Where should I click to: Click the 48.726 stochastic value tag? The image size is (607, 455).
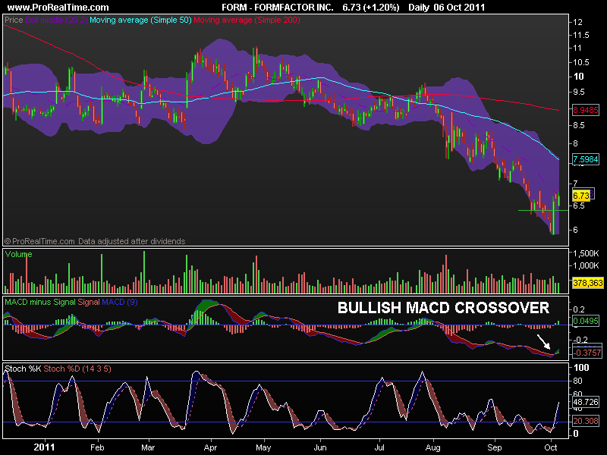[x=586, y=402]
